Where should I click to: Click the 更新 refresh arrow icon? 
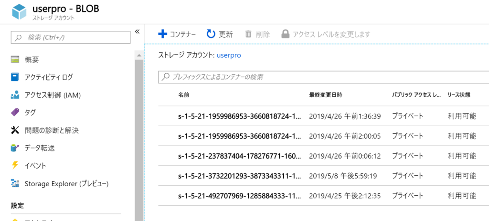pyautogui.click(x=211, y=34)
